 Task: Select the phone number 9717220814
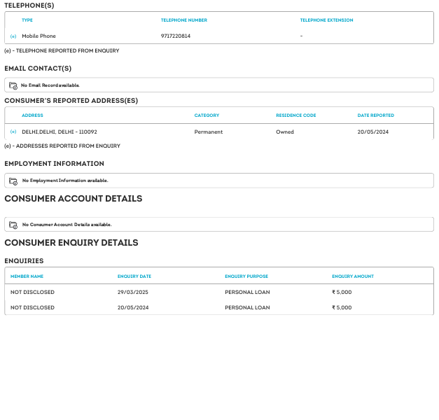(x=175, y=36)
